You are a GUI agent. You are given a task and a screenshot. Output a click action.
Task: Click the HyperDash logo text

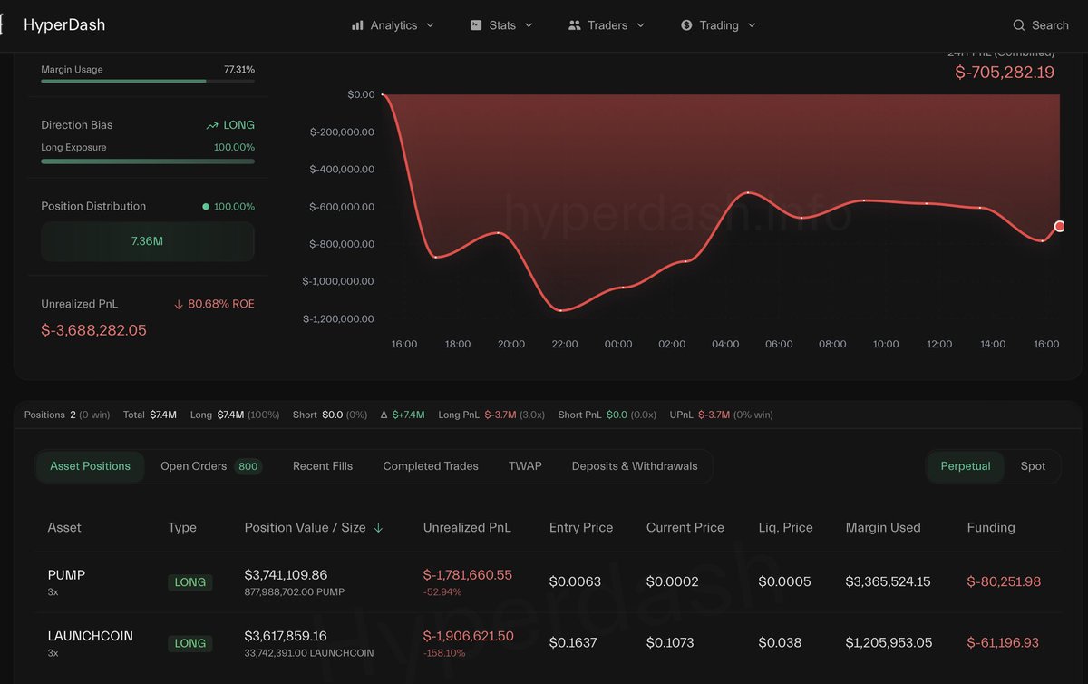[64, 25]
